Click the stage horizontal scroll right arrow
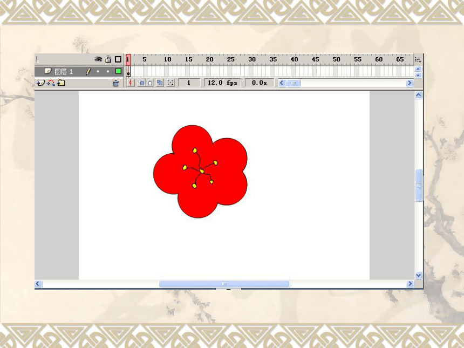 (x=410, y=284)
